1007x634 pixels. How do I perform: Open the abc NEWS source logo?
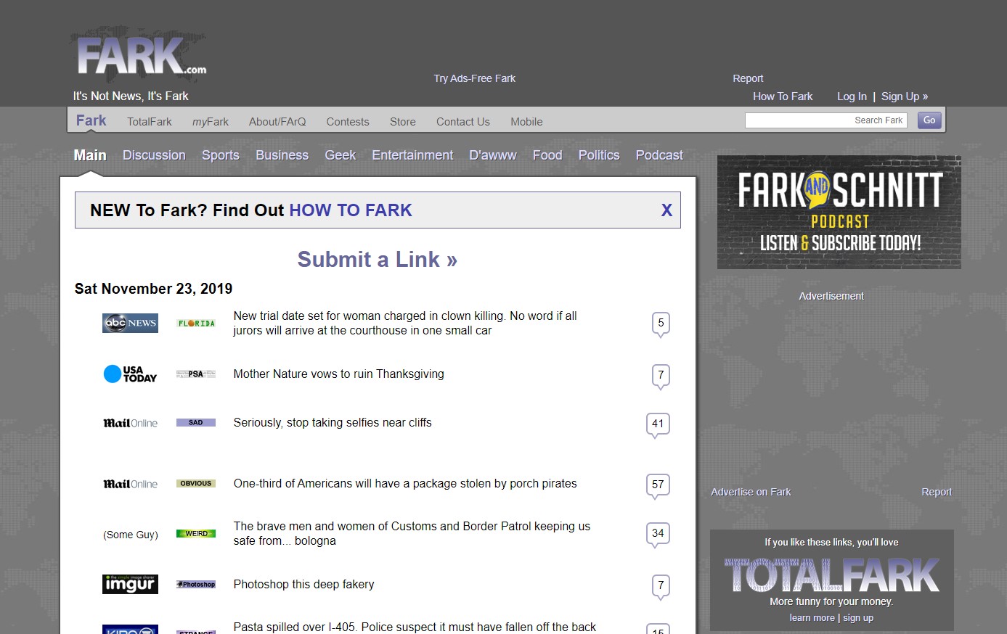click(x=130, y=323)
